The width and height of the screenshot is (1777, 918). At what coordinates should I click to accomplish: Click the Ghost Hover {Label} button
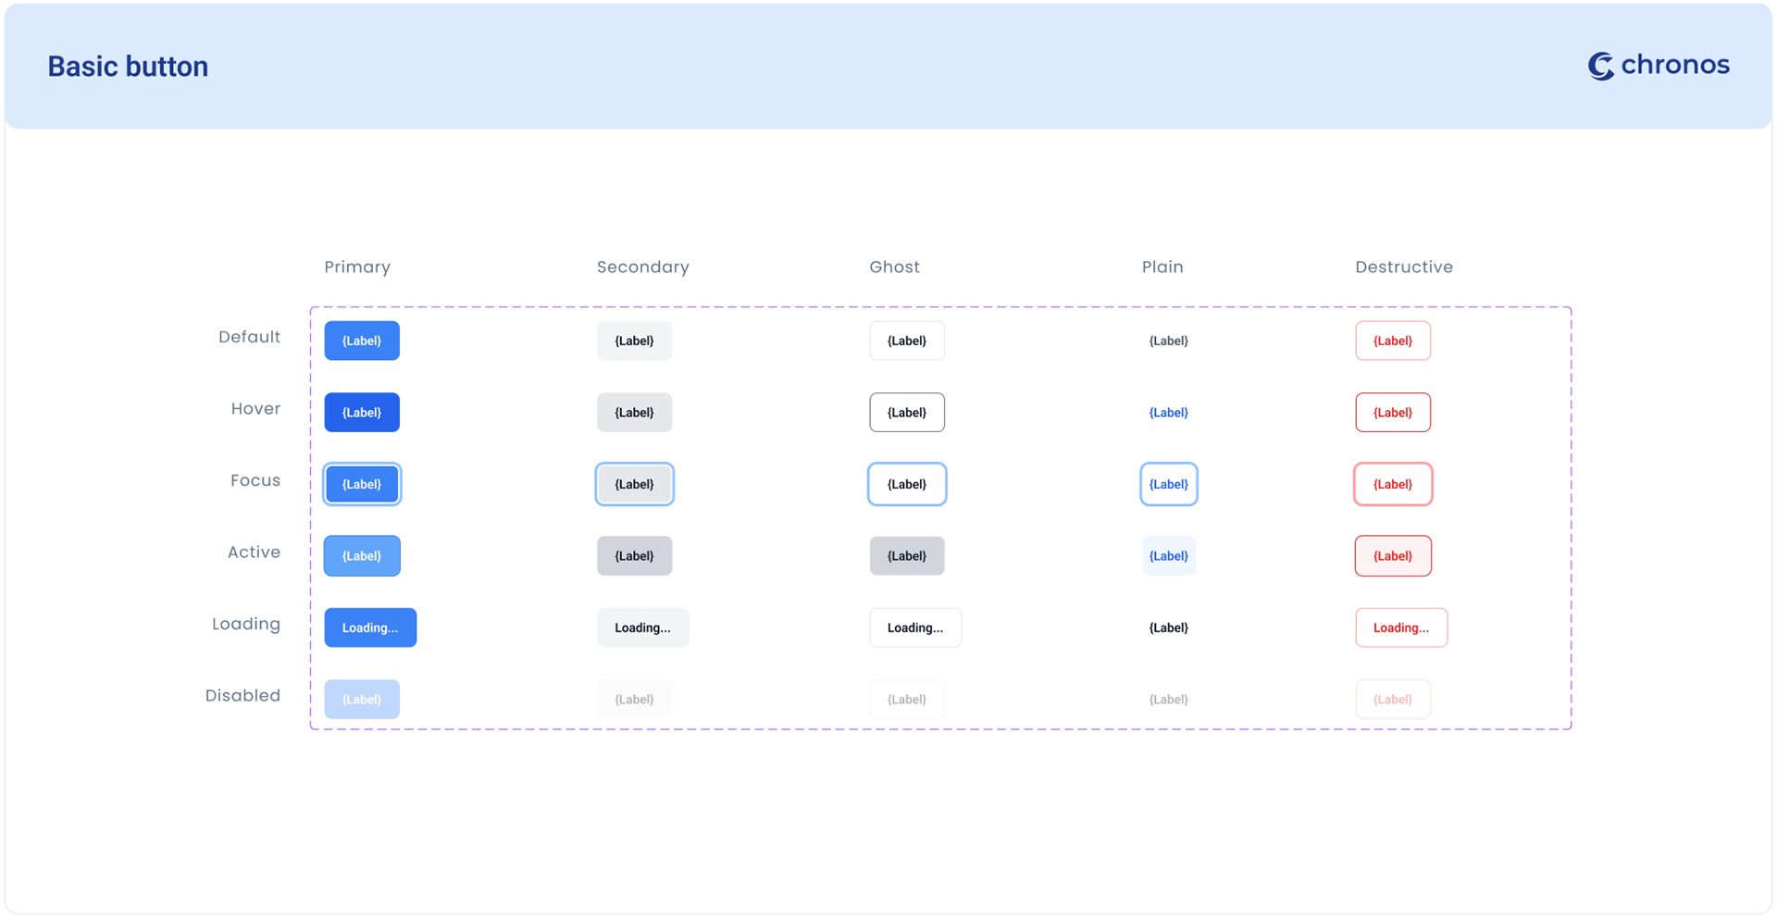[907, 413]
